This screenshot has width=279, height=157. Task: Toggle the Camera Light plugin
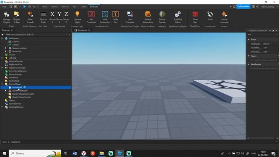click(x=77, y=17)
